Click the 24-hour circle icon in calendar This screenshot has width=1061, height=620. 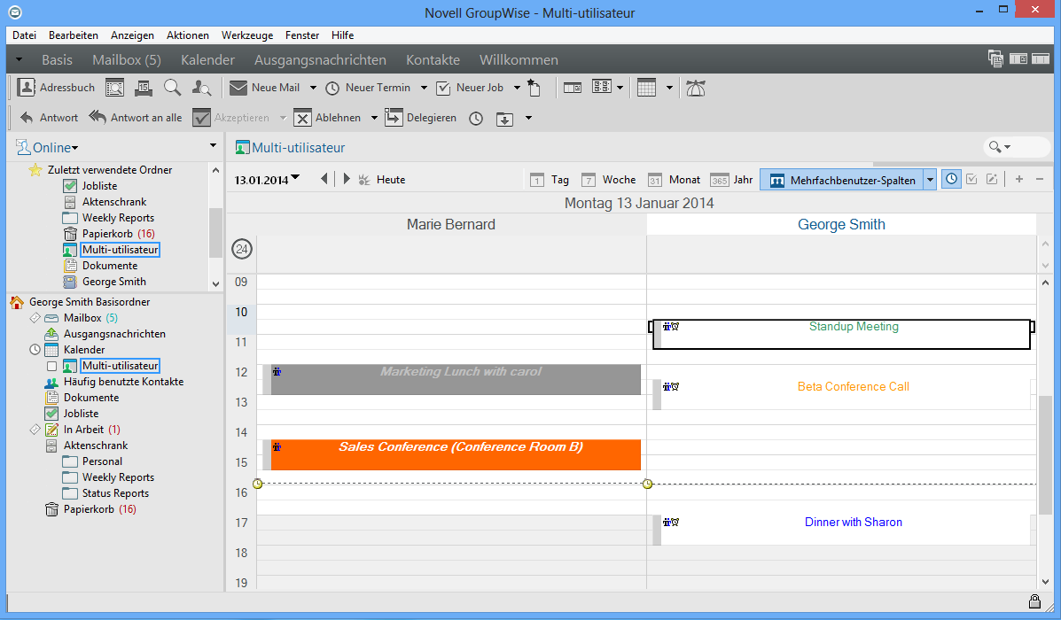tap(242, 250)
